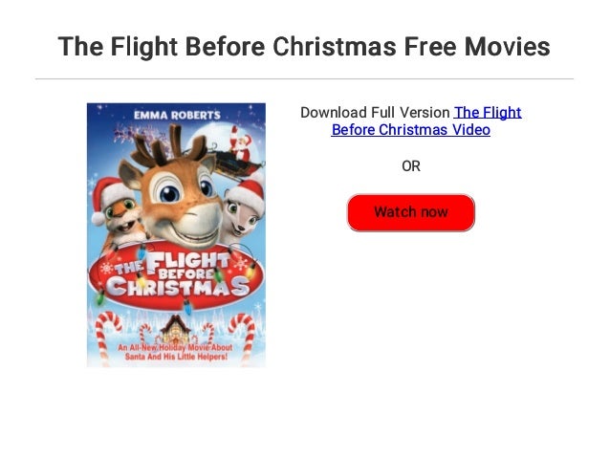
Task: Click the Download Full Version text
Action: 375,113
